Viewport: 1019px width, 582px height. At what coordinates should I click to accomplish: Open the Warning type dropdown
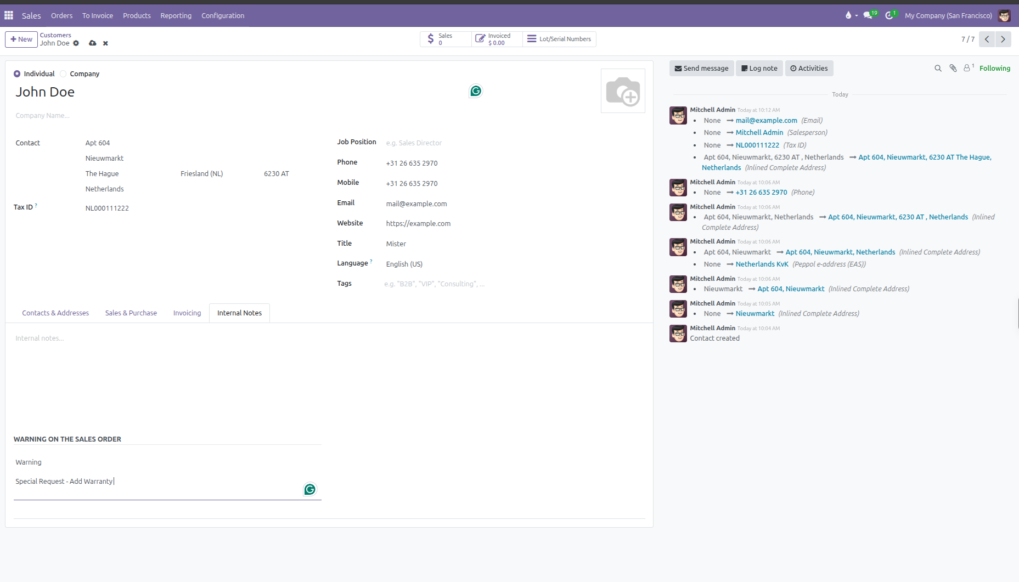pyautogui.click(x=167, y=462)
